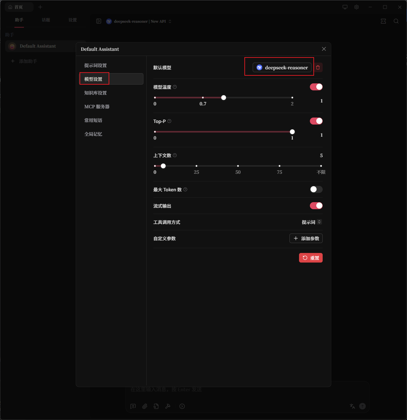Disable the 模型温度 toggle
Viewport: 407px width, 420px height.
pyautogui.click(x=316, y=87)
